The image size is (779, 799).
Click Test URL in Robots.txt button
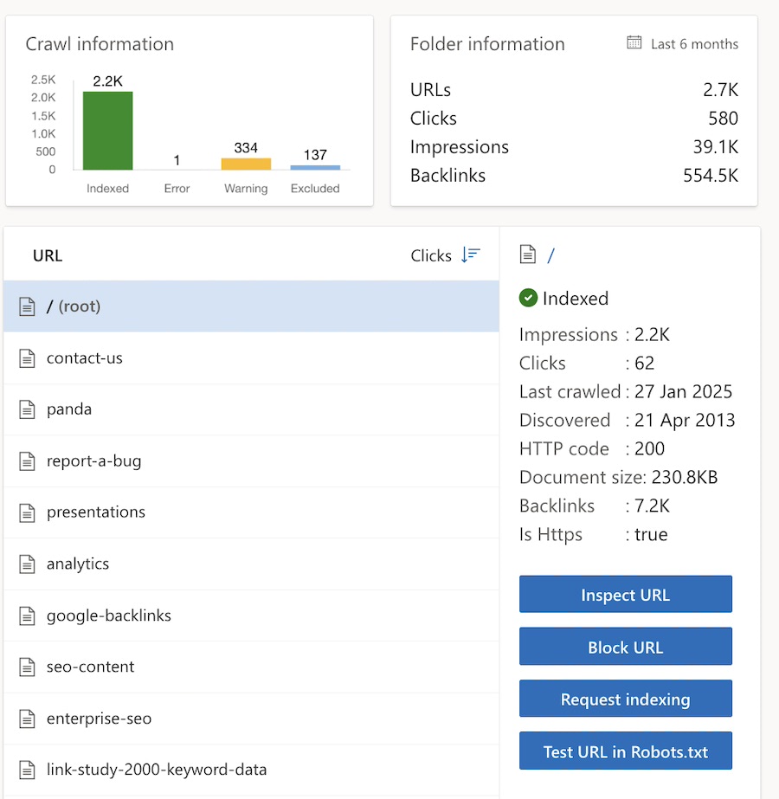pyautogui.click(x=625, y=751)
